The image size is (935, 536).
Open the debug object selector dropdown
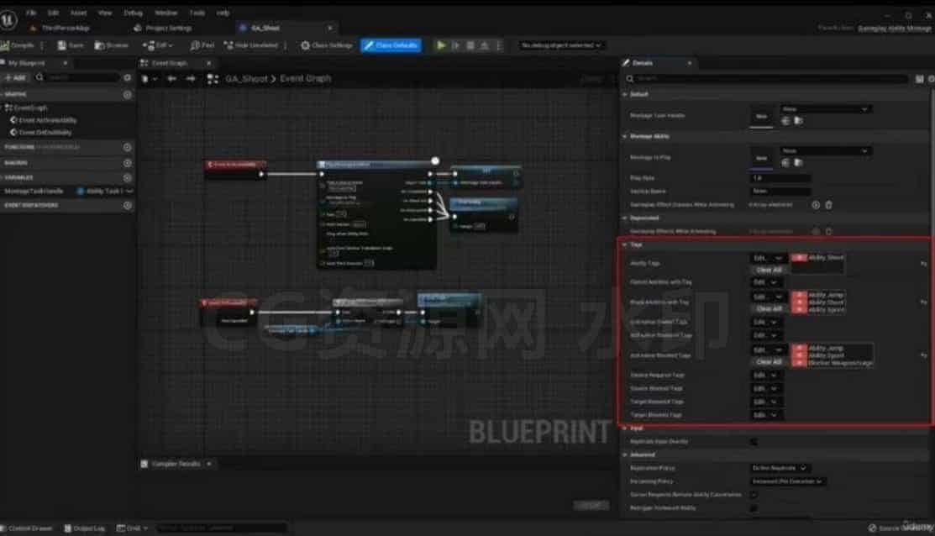point(560,45)
